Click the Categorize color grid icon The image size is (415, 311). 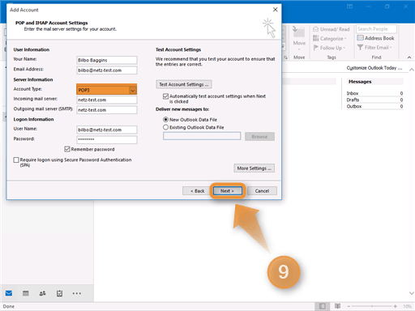(315, 38)
